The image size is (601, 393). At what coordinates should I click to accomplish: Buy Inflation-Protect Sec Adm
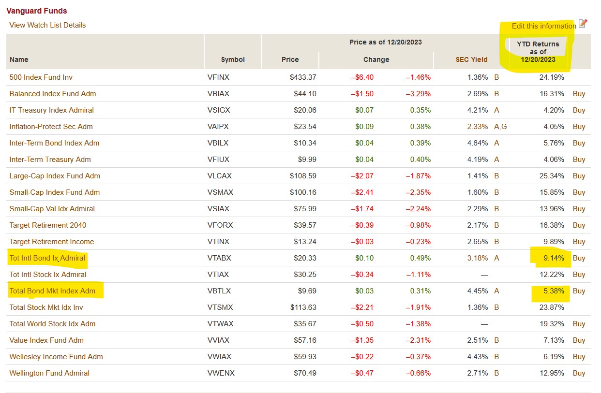click(579, 127)
